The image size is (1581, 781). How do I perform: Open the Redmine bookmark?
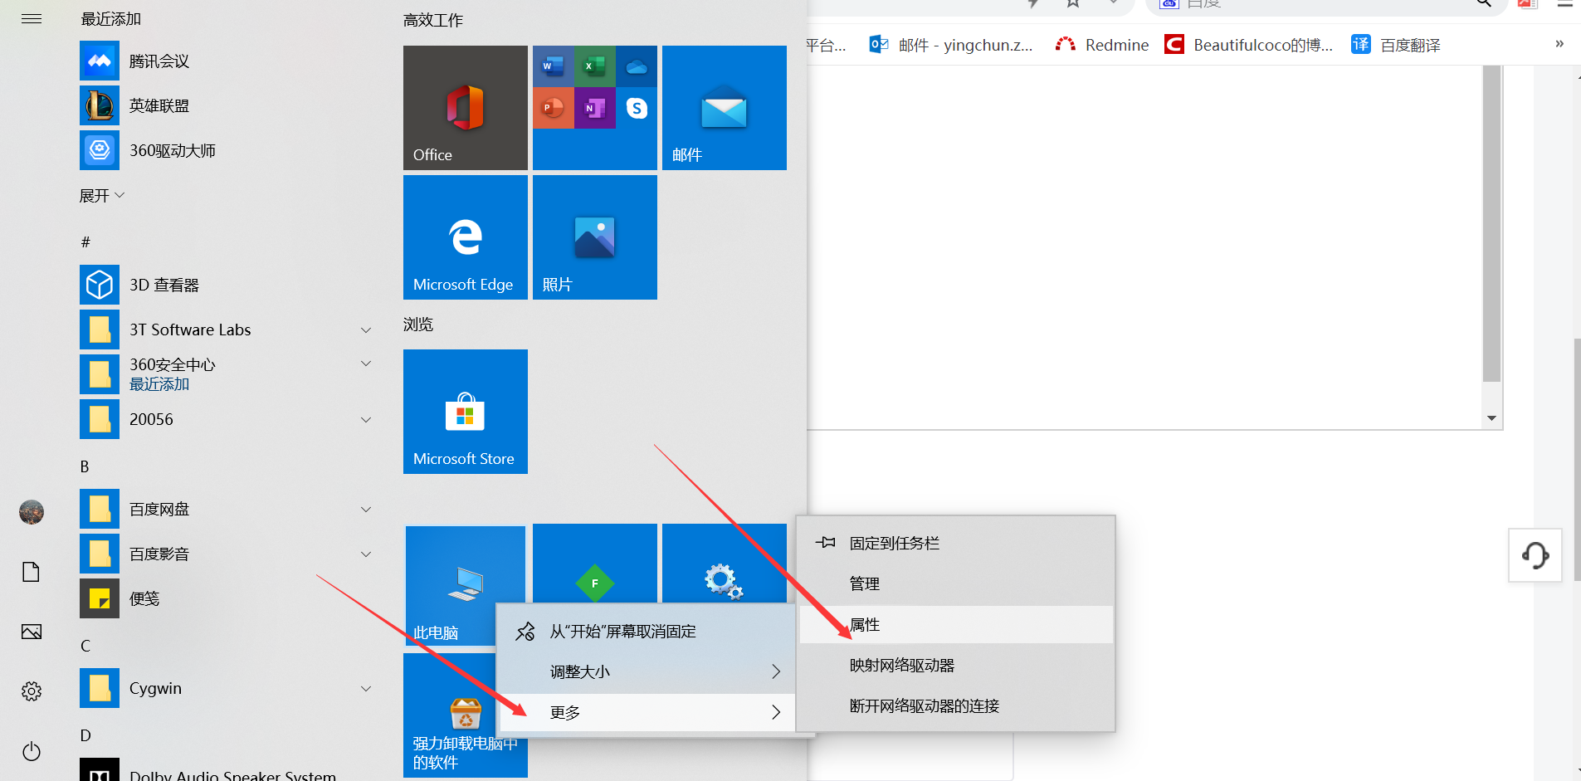coord(1102,45)
